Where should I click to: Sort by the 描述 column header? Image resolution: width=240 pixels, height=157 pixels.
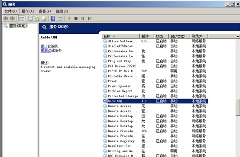(x=146, y=36)
